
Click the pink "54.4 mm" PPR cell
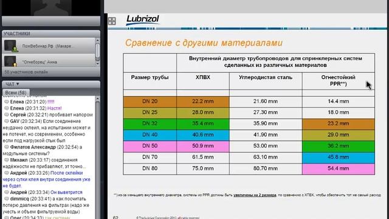[x=338, y=169]
